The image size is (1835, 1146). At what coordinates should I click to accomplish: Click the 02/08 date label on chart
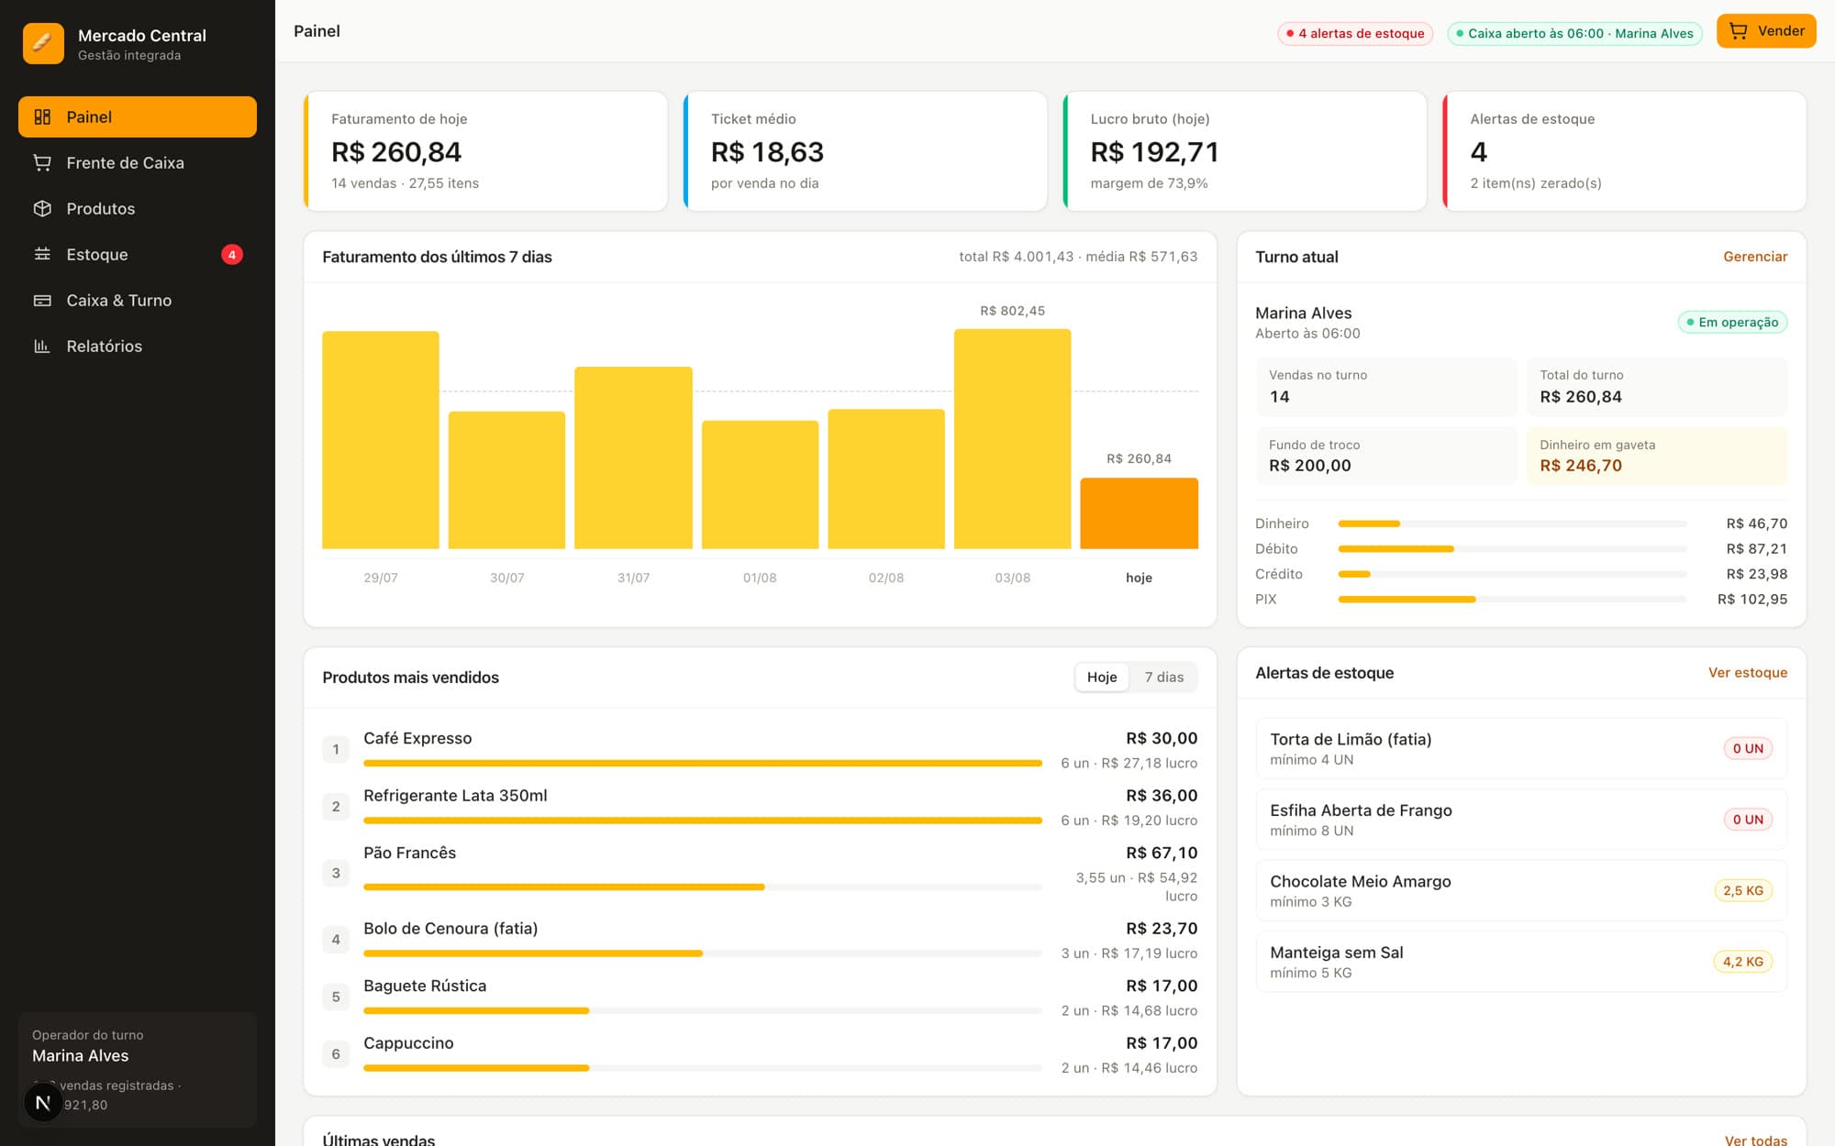coord(886,578)
